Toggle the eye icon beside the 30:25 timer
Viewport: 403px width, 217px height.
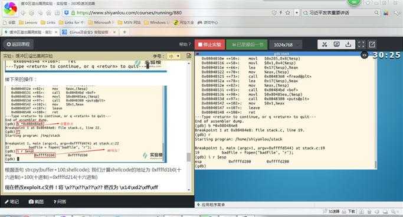tap(365, 55)
